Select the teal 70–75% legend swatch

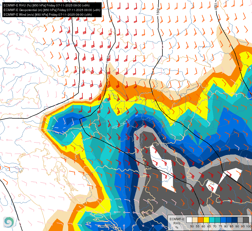218,220
